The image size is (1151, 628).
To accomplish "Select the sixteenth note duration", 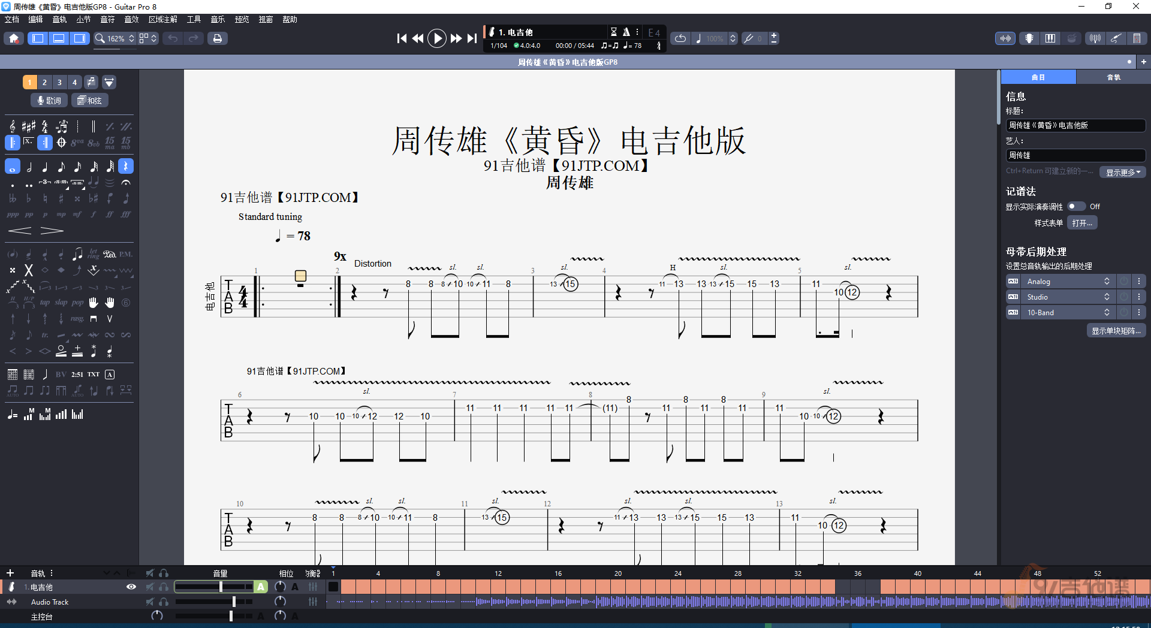I will [x=77, y=167].
